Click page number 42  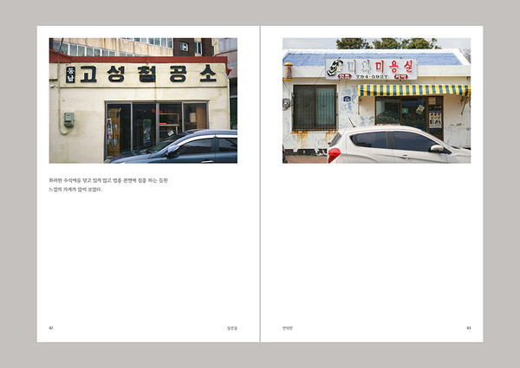point(51,328)
